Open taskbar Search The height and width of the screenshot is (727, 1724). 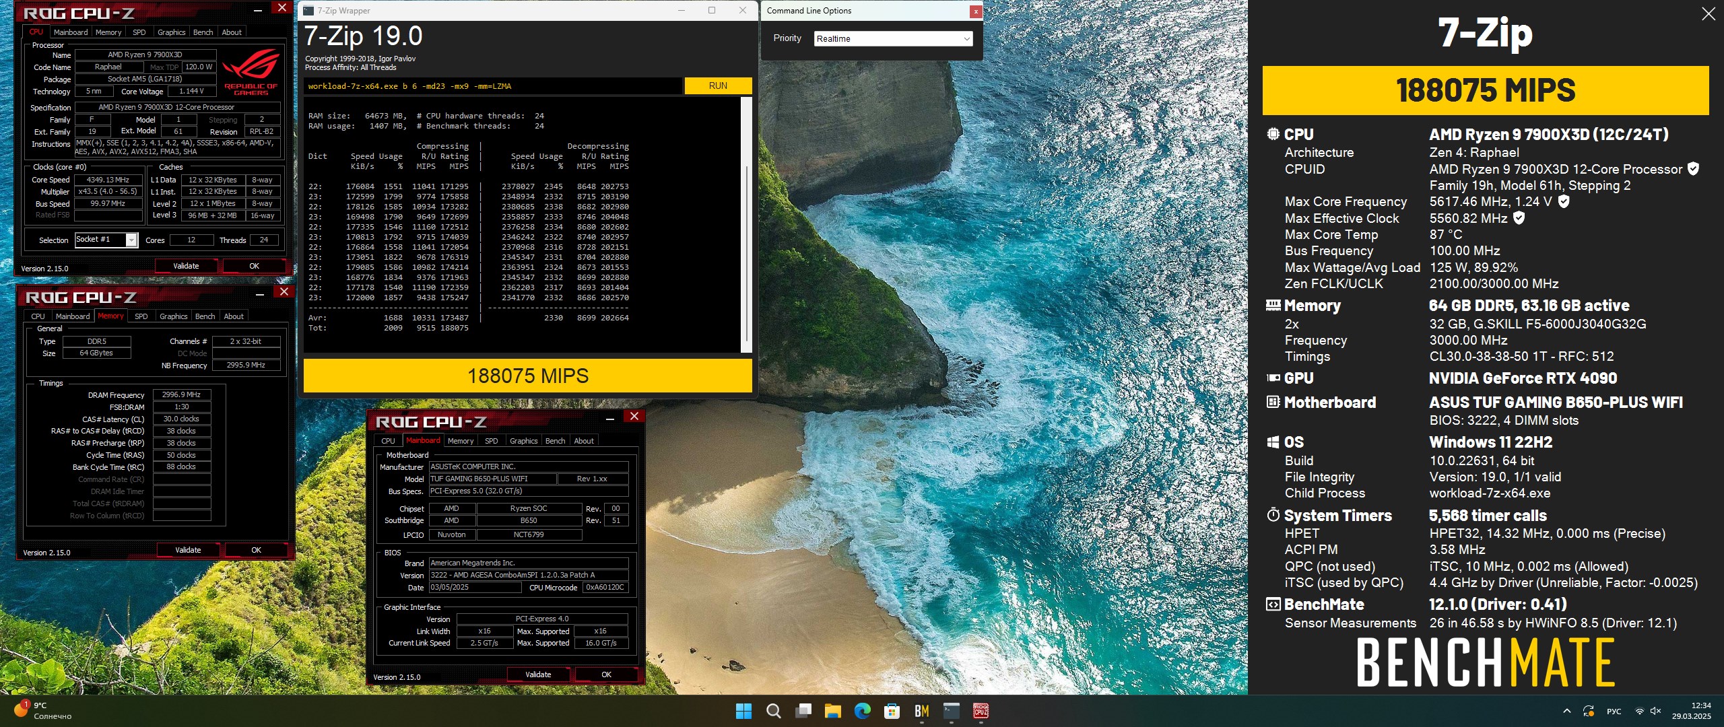pyautogui.click(x=773, y=711)
